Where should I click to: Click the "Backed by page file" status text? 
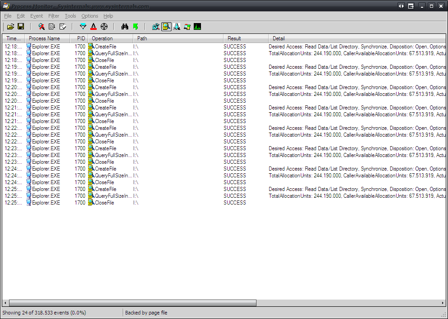click(x=146, y=313)
